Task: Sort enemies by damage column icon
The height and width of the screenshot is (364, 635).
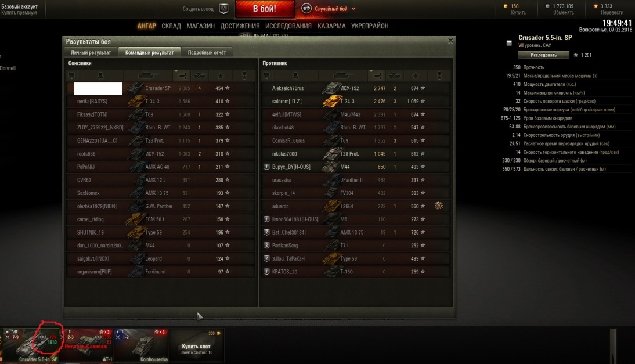Action: point(377,75)
